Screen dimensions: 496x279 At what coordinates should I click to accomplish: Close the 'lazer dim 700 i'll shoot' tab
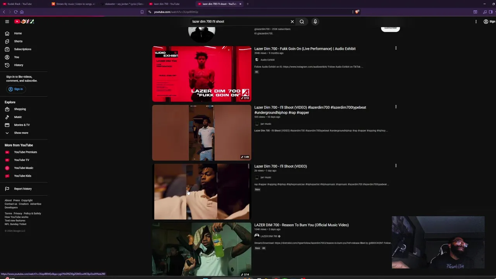tap(240, 4)
